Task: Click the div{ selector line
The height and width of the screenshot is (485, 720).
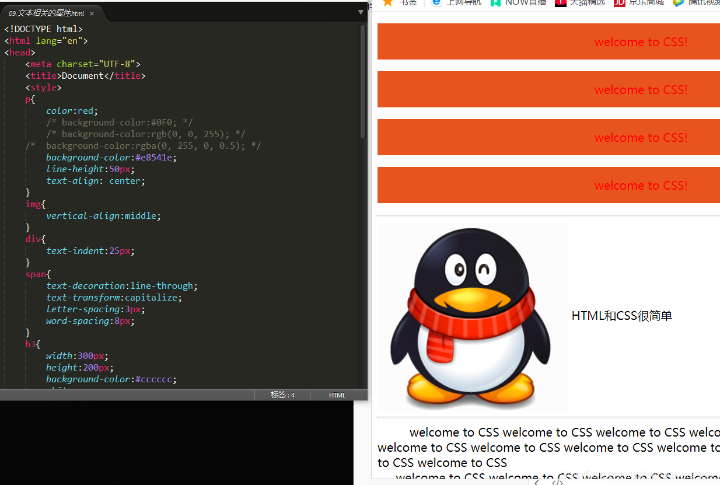Action: click(x=36, y=239)
